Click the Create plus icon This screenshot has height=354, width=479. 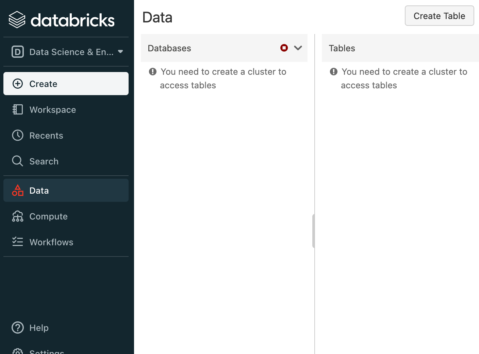tap(18, 84)
